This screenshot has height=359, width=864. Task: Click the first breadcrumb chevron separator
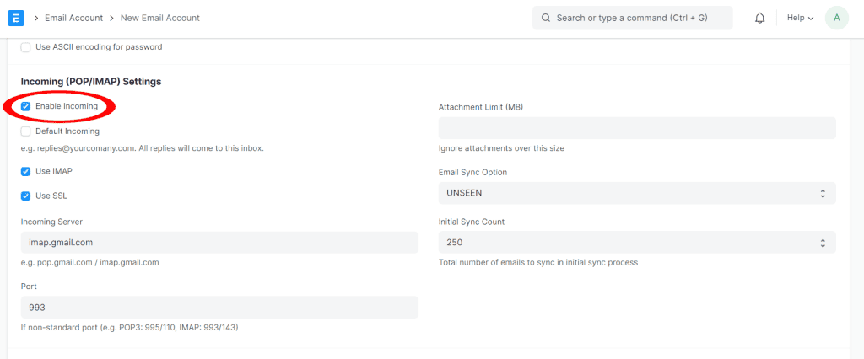(37, 18)
